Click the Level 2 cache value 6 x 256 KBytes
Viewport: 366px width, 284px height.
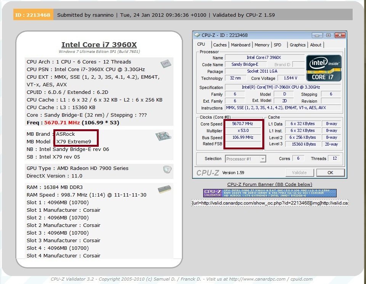click(x=303, y=137)
